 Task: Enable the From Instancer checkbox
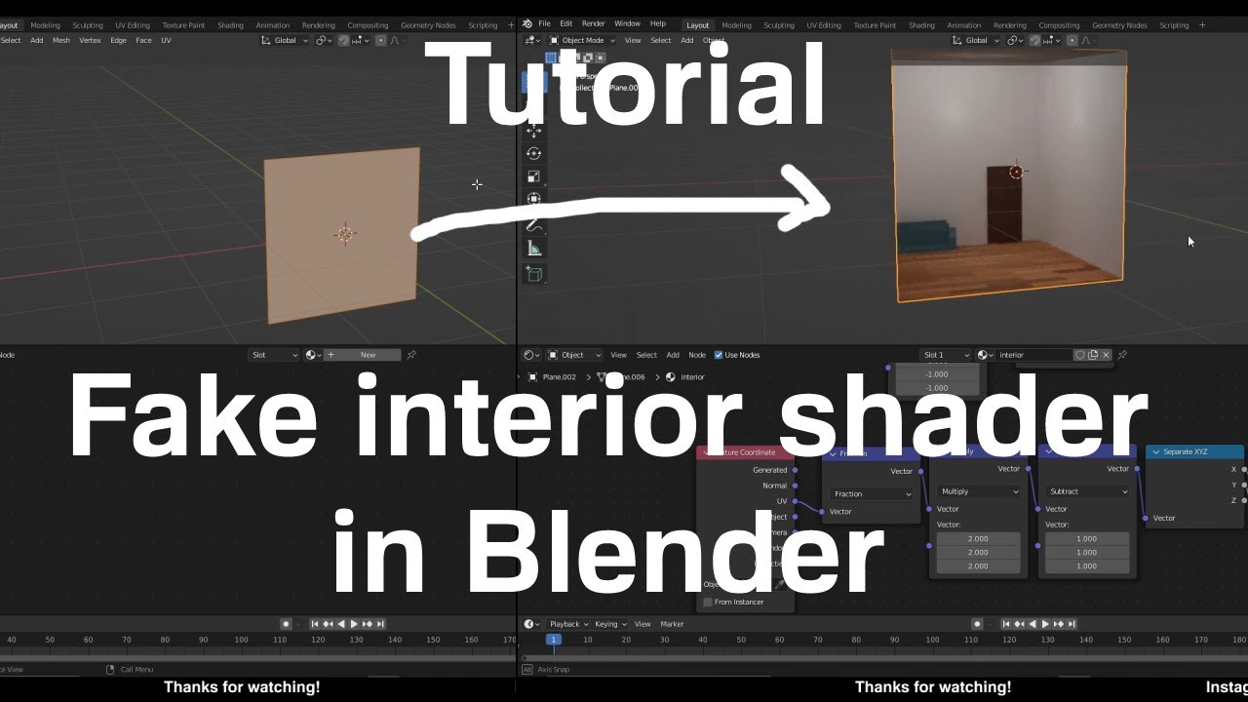[708, 602]
